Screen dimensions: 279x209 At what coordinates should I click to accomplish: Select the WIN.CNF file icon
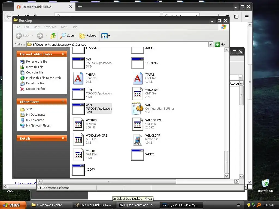[138, 94]
